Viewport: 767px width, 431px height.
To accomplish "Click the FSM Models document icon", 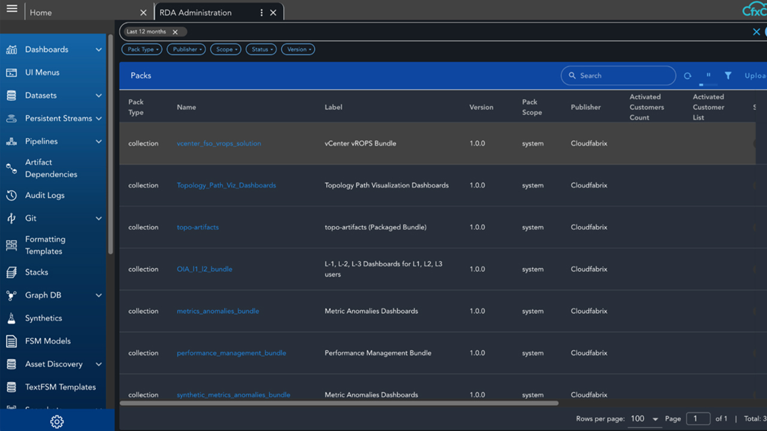I will 11,341.
